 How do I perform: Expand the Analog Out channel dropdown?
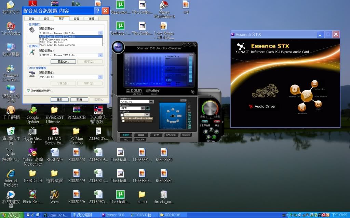click(143, 108)
